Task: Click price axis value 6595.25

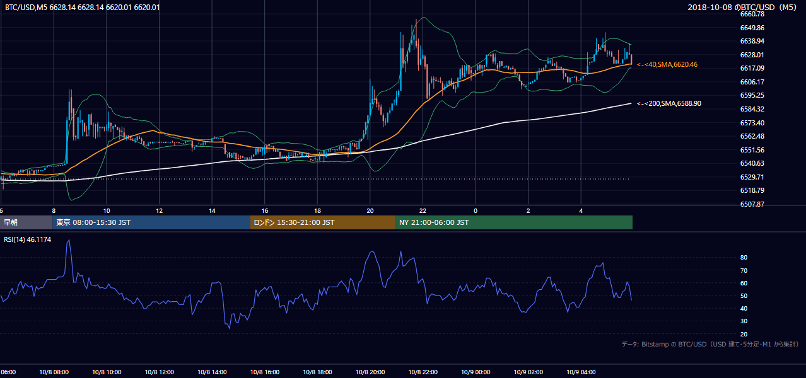Action: [752, 95]
